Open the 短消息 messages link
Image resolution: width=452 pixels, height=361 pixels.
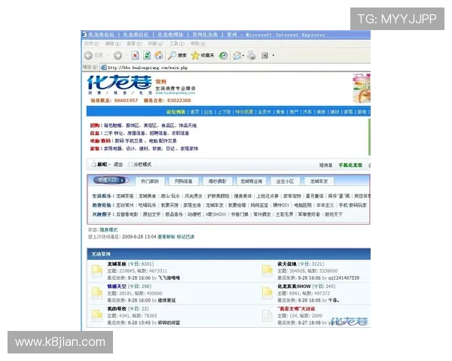325,165
